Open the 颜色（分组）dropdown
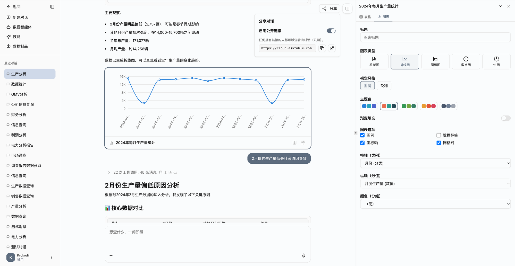 pos(435,204)
